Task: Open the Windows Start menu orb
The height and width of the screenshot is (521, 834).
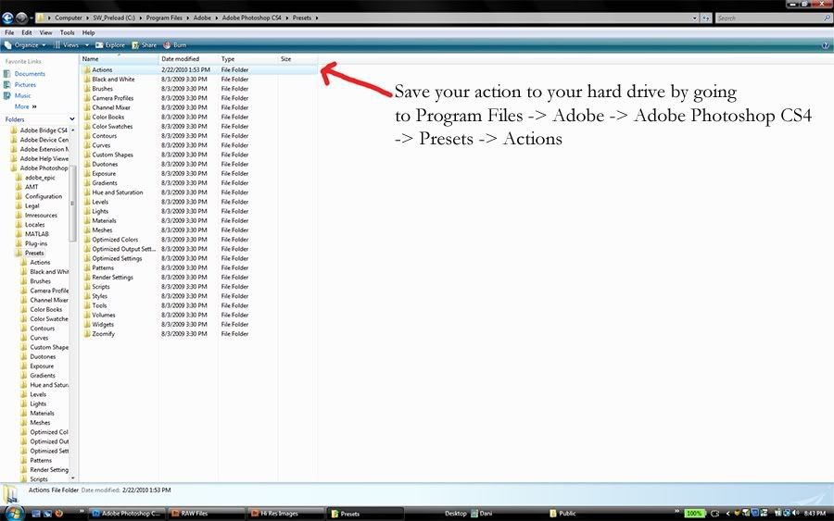Action: (x=14, y=512)
